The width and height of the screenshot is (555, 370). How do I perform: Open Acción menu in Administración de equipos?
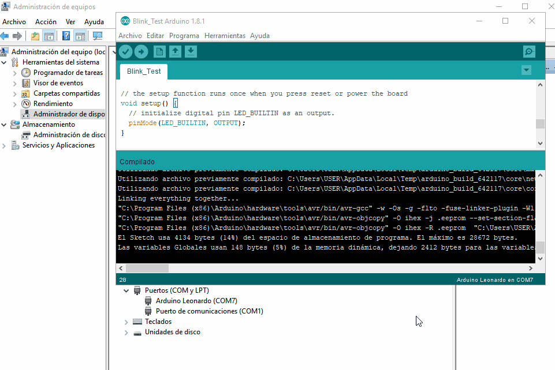point(46,22)
